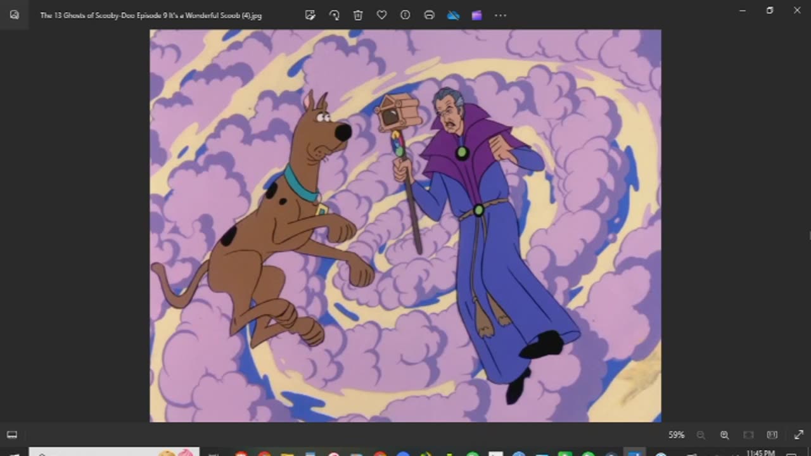Image resolution: width=811 pixels, height=456 pixels.
Task: Zoom in with the plus magnifier
Action: 724,435
